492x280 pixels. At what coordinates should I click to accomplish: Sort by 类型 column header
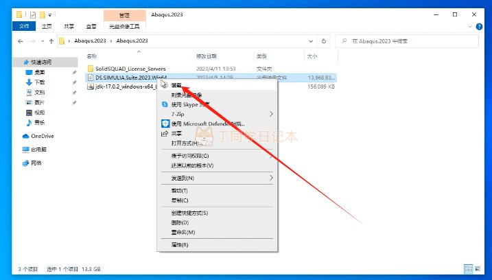click(x=261, y=56)
